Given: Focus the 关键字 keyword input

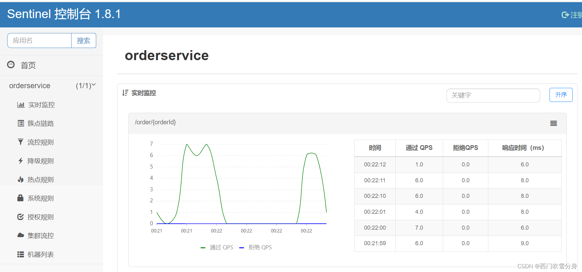Looking at the screenshot, I should point(493,95).
